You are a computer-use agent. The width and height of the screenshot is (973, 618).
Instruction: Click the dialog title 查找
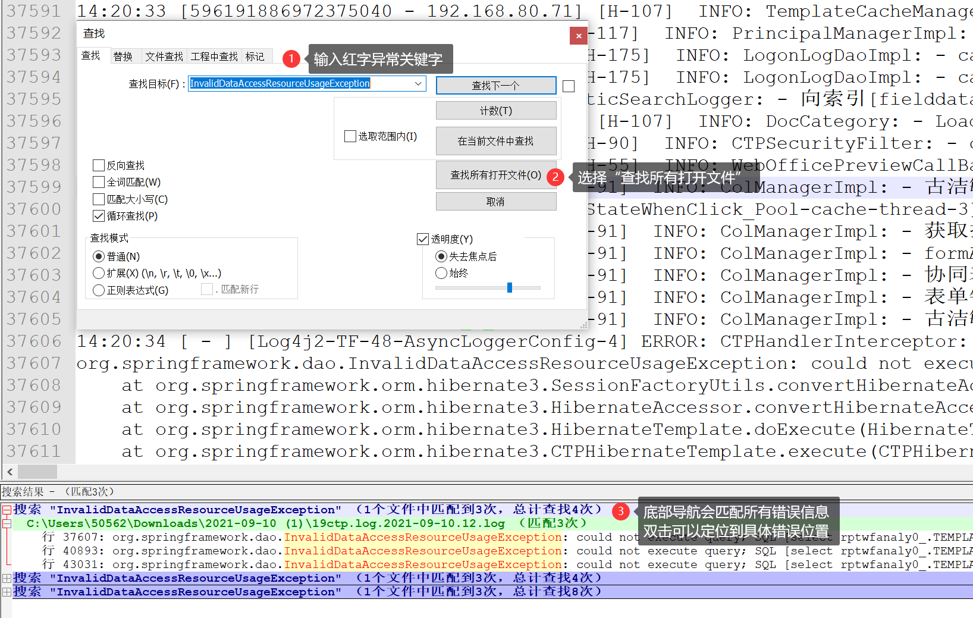94,34
